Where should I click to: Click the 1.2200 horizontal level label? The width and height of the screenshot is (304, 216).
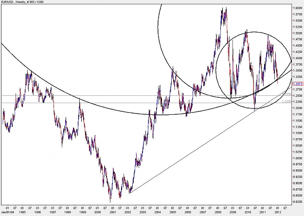pos(287,101)
